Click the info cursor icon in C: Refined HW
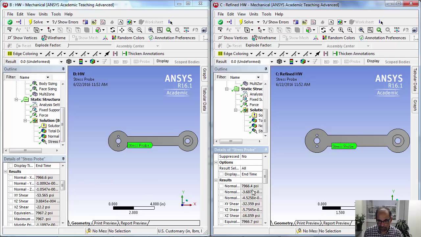This screenshot has width=421, height=237. point(381,22)
